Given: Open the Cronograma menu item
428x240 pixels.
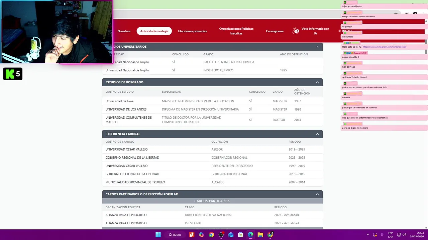Looking at the screenshot, I should pos(275,31).
